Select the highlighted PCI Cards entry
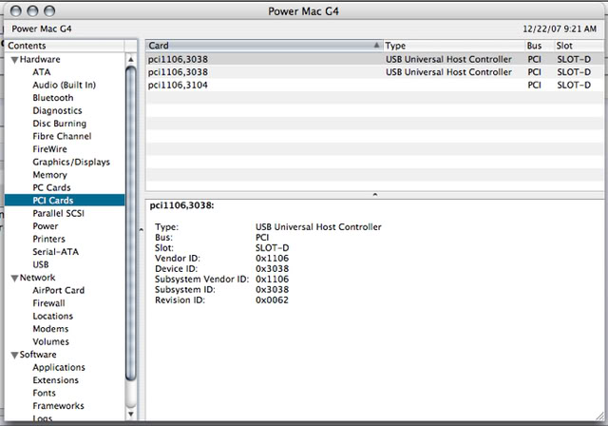The height and width of the screenshot is (426, 608). [65, 201]
